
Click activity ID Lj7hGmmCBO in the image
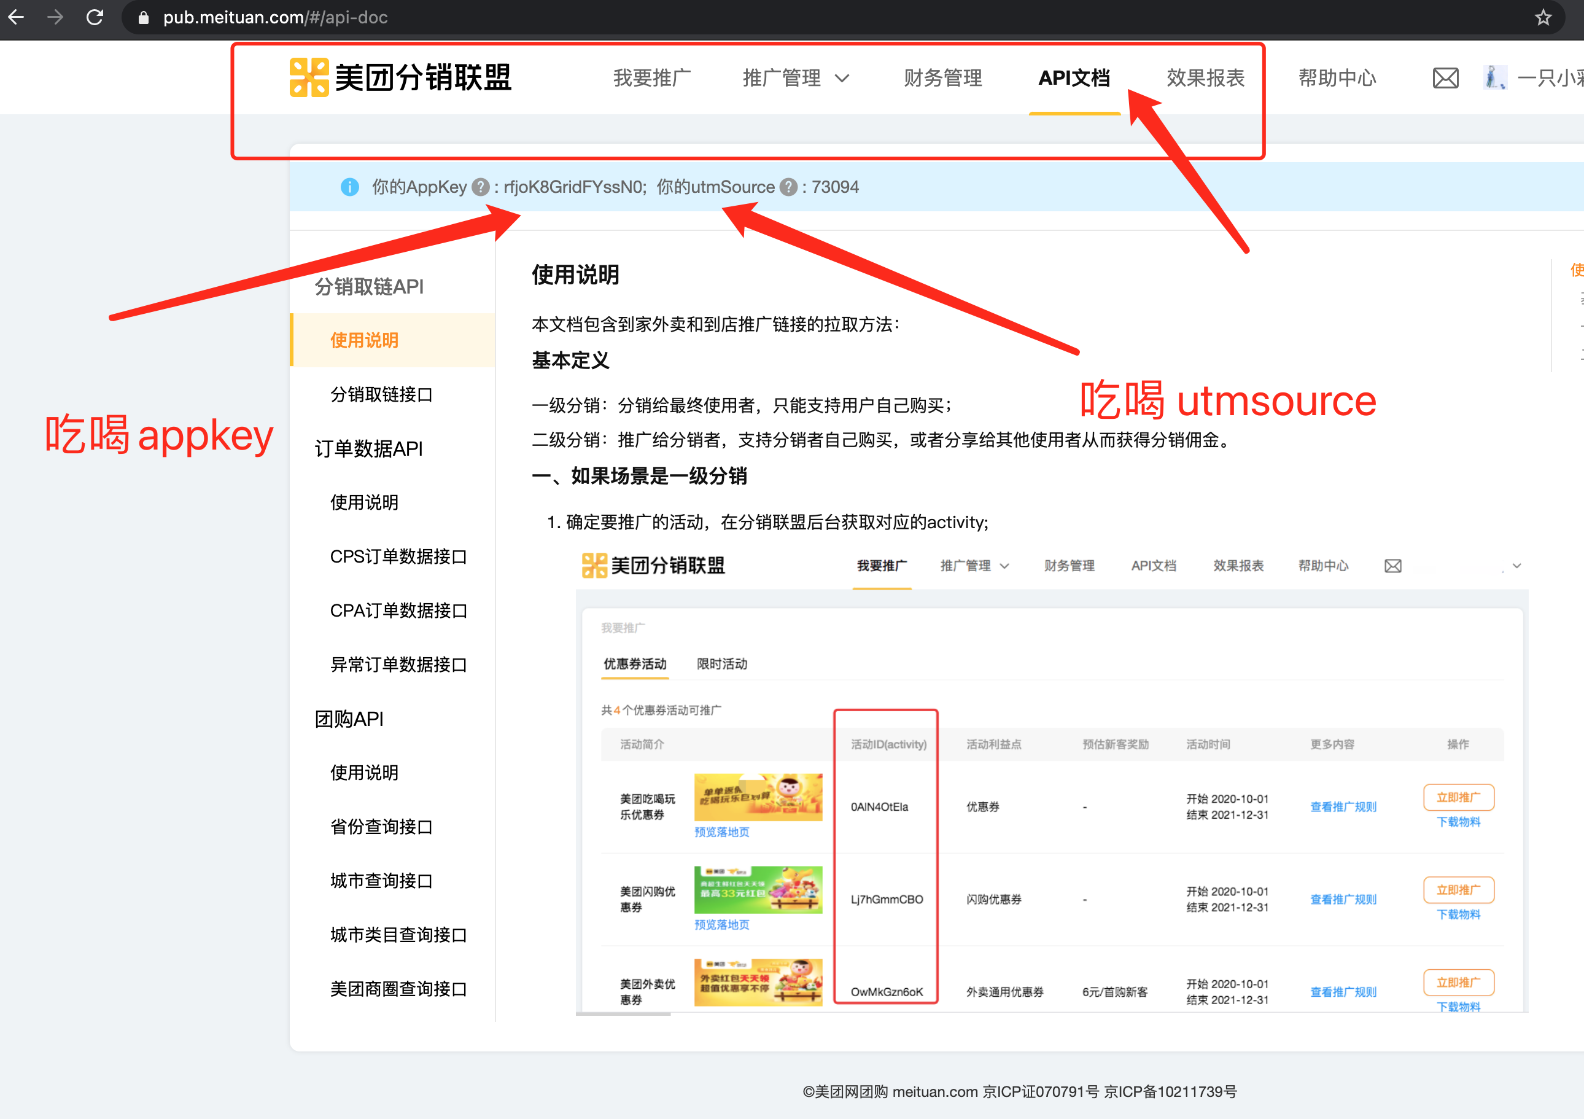887,899
